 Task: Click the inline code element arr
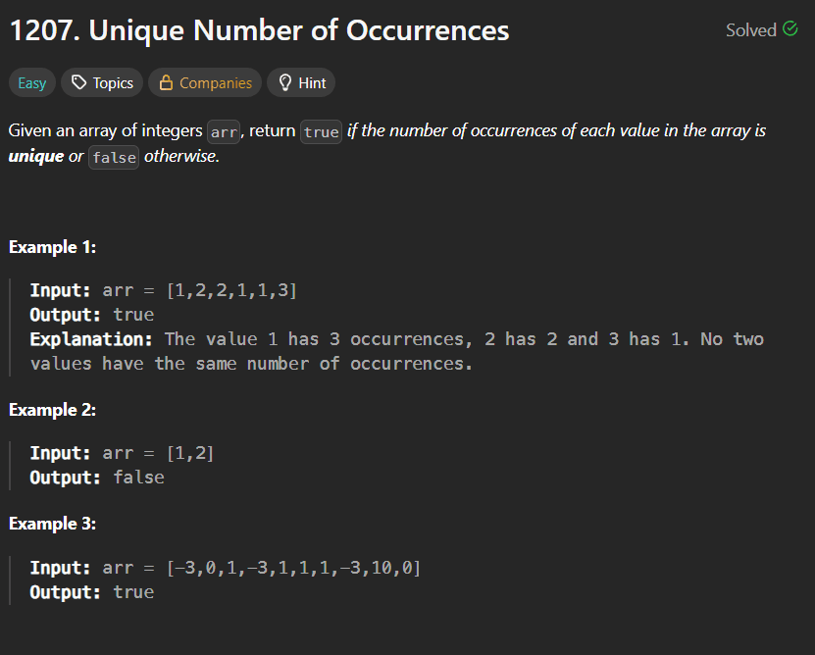pyautogui.click(x=224, y=130)
